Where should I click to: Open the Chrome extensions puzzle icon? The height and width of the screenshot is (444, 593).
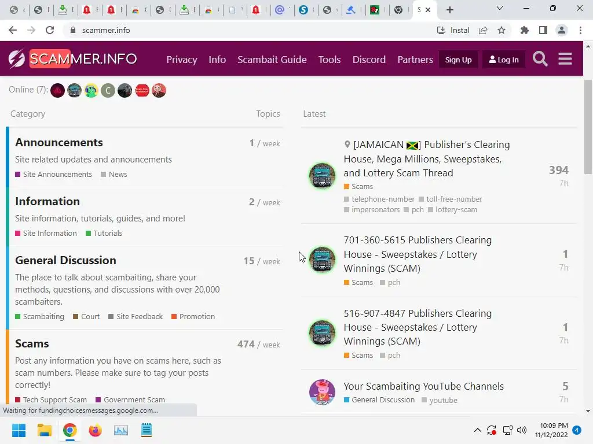point(524,30)
